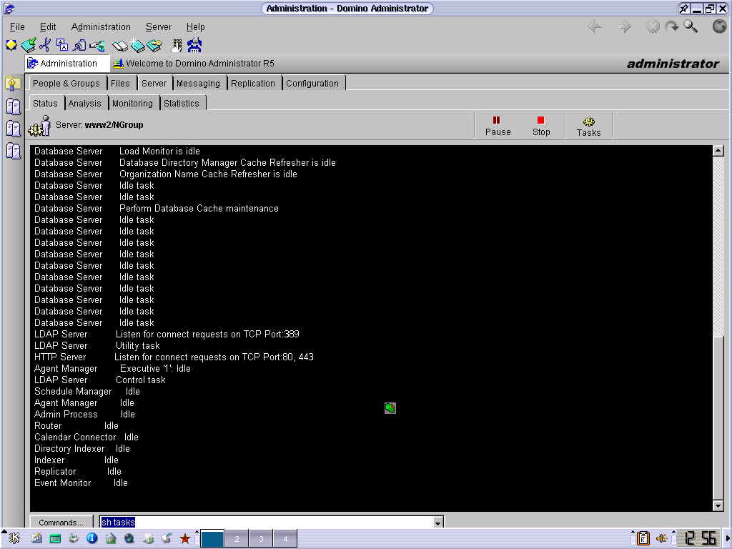The width and height of the screenshot is (732, 549).
Task: Click the Favorites ribbon folder bookmark icon
Action: 13,84
